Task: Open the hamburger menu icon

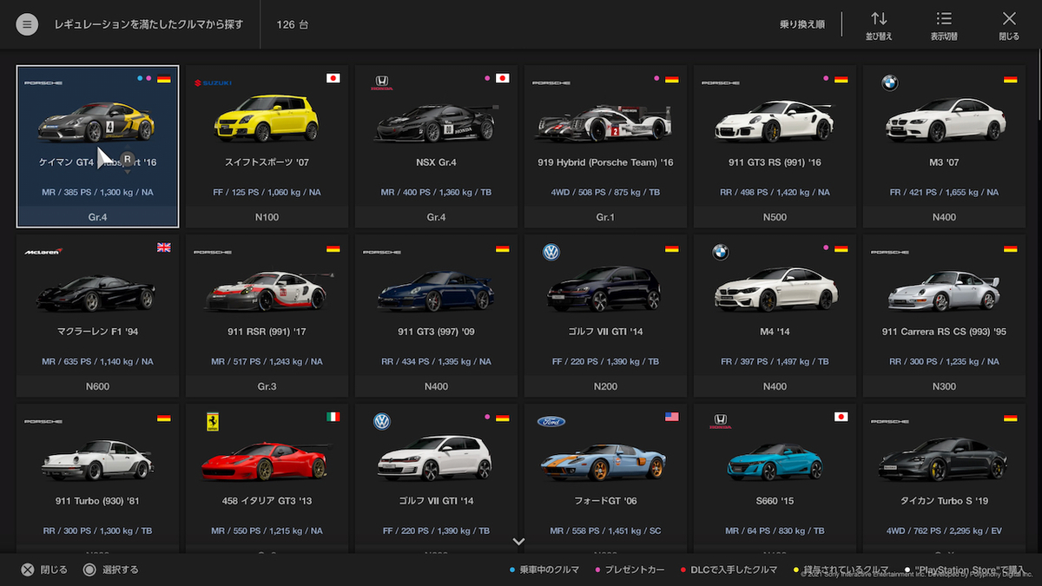Action: [x=27, y=24]
